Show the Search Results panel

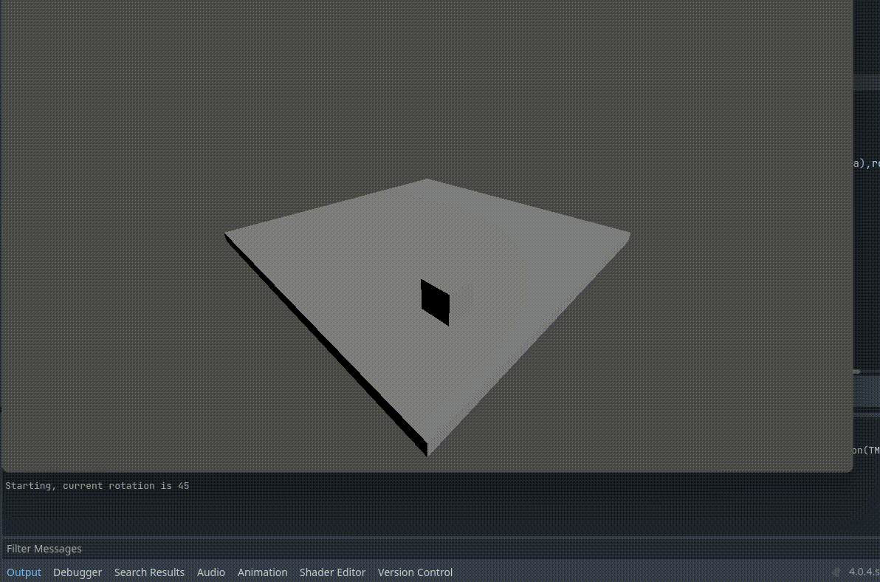pos(149,572)
